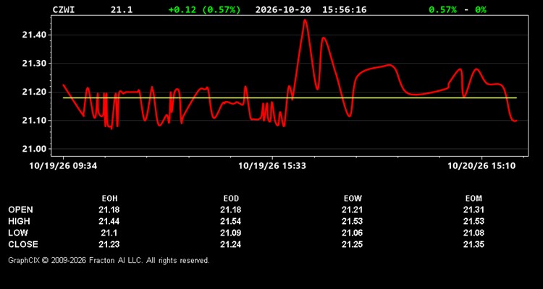Viewport: 543px width, 289px height.
Task: Click the EOD CLOSE value 21.24
Action: (231, 244)
